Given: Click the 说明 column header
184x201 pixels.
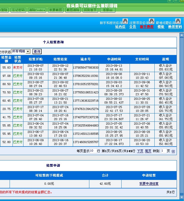Looking at the screenshot, I should (166, 59).
